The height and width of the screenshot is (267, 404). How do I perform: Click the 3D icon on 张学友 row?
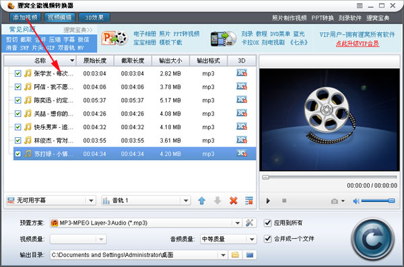[242, 73]
